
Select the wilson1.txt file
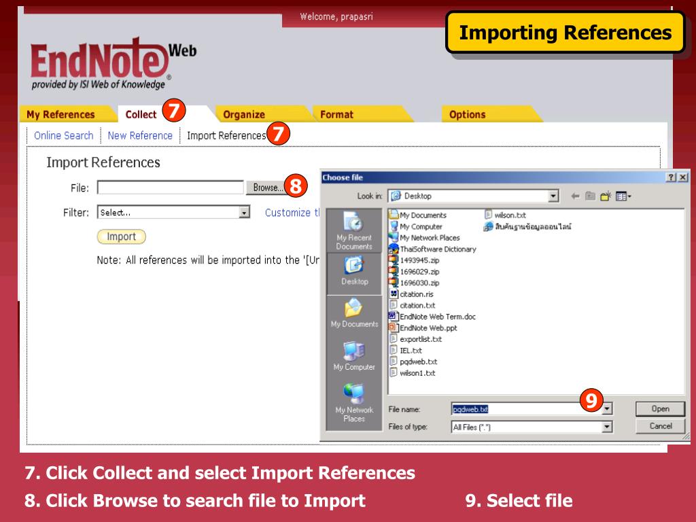413,373
